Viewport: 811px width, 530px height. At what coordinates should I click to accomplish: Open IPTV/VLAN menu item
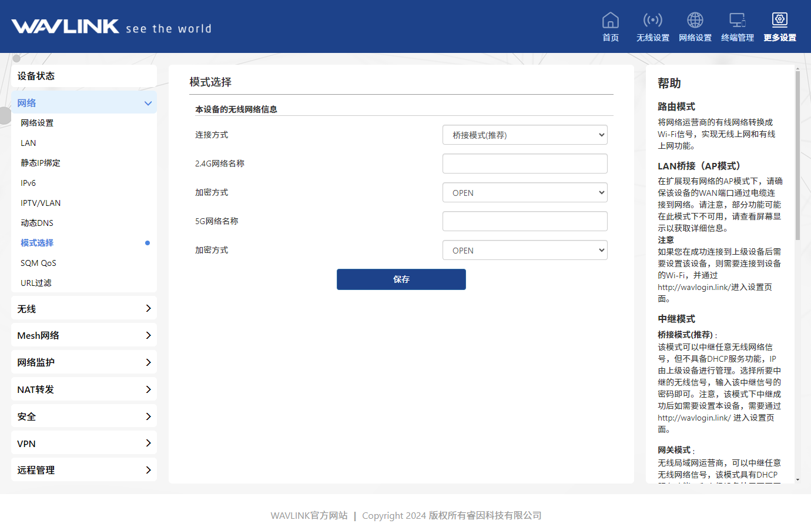coord(41,203)
